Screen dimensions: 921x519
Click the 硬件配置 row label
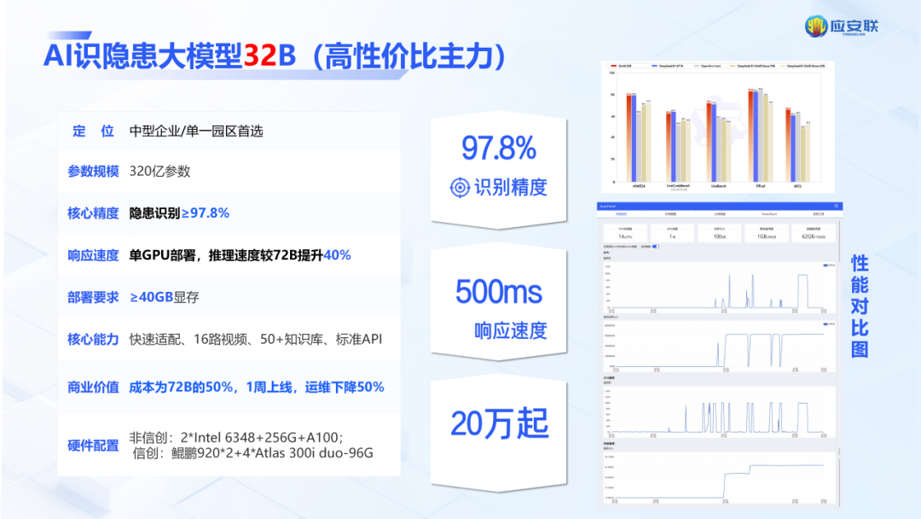[93, 446]
